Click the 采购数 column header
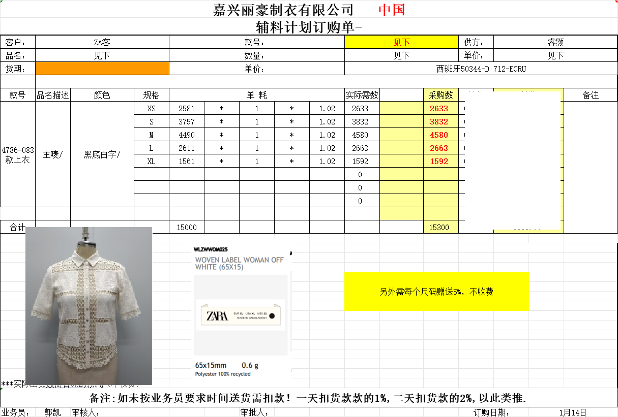The height and width of the screenshot is (417, 618). pyautogui.click(x=440, y=95)
